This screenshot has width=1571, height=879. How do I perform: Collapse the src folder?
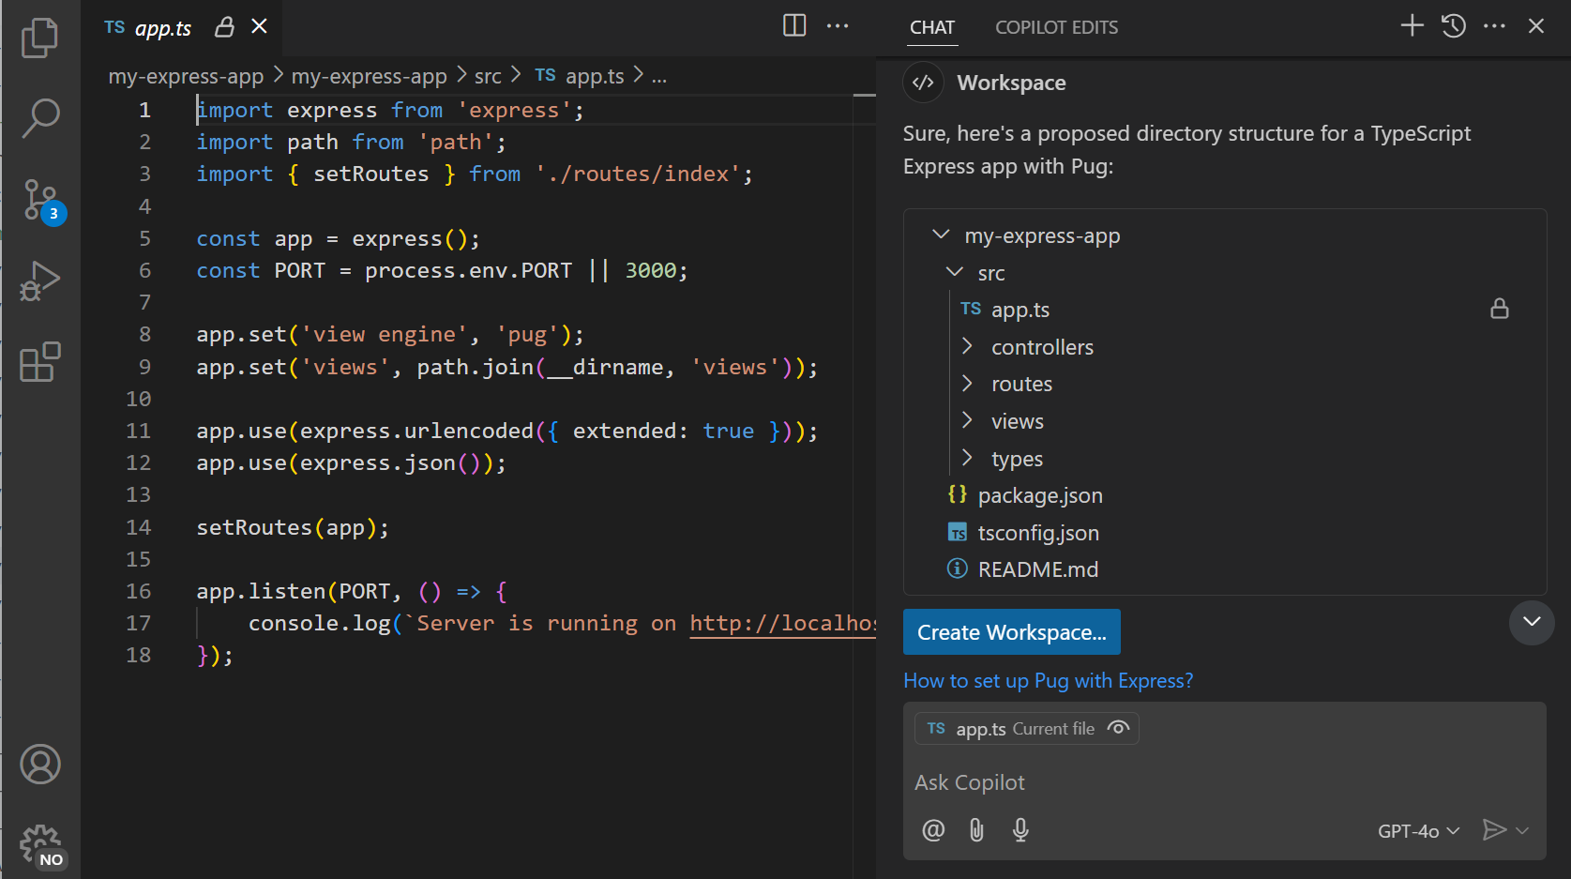[955, 272]
